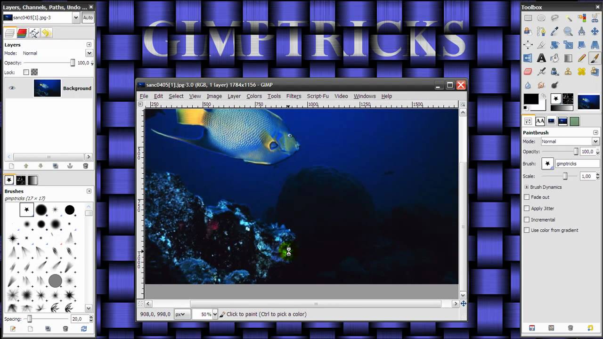Screen dimensions: 603x339
Task: Switch to the Channels tab
Action: point(22,33)
